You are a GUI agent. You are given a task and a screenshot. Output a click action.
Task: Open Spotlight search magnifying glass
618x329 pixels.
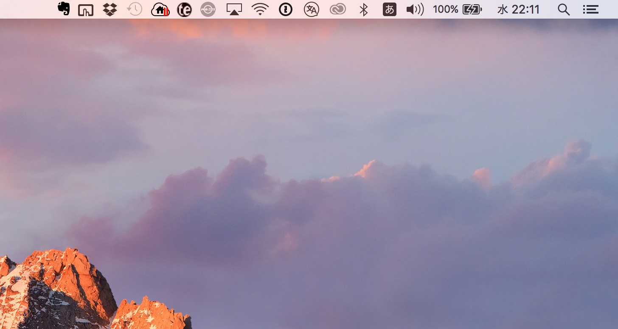pyautogui.click(x=564, y=9)
